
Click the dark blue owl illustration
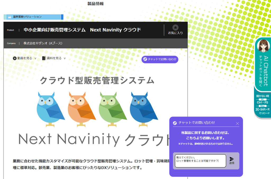click(x=144, y=109)
